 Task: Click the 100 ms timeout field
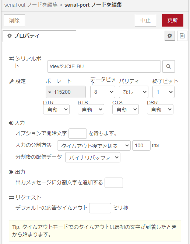[x=141, y=145]
